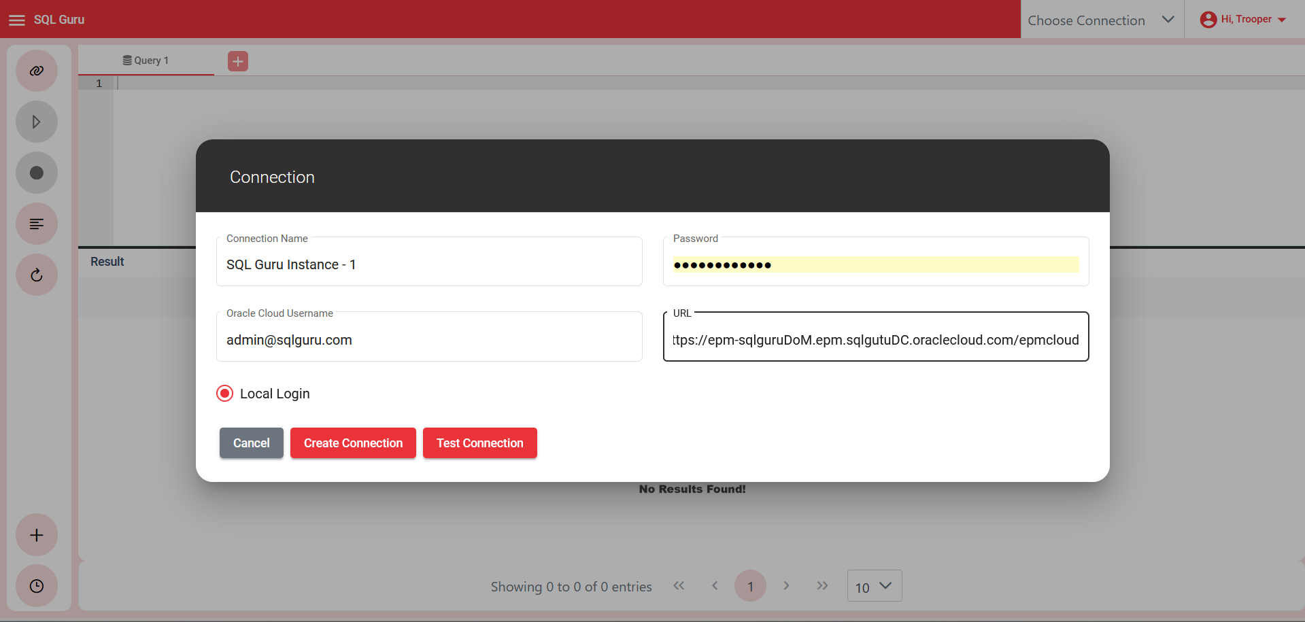This screenshot has width=1305, height=622.
Task: Open the Choose Connection dropdown
Action: [x=1102, y=20]
